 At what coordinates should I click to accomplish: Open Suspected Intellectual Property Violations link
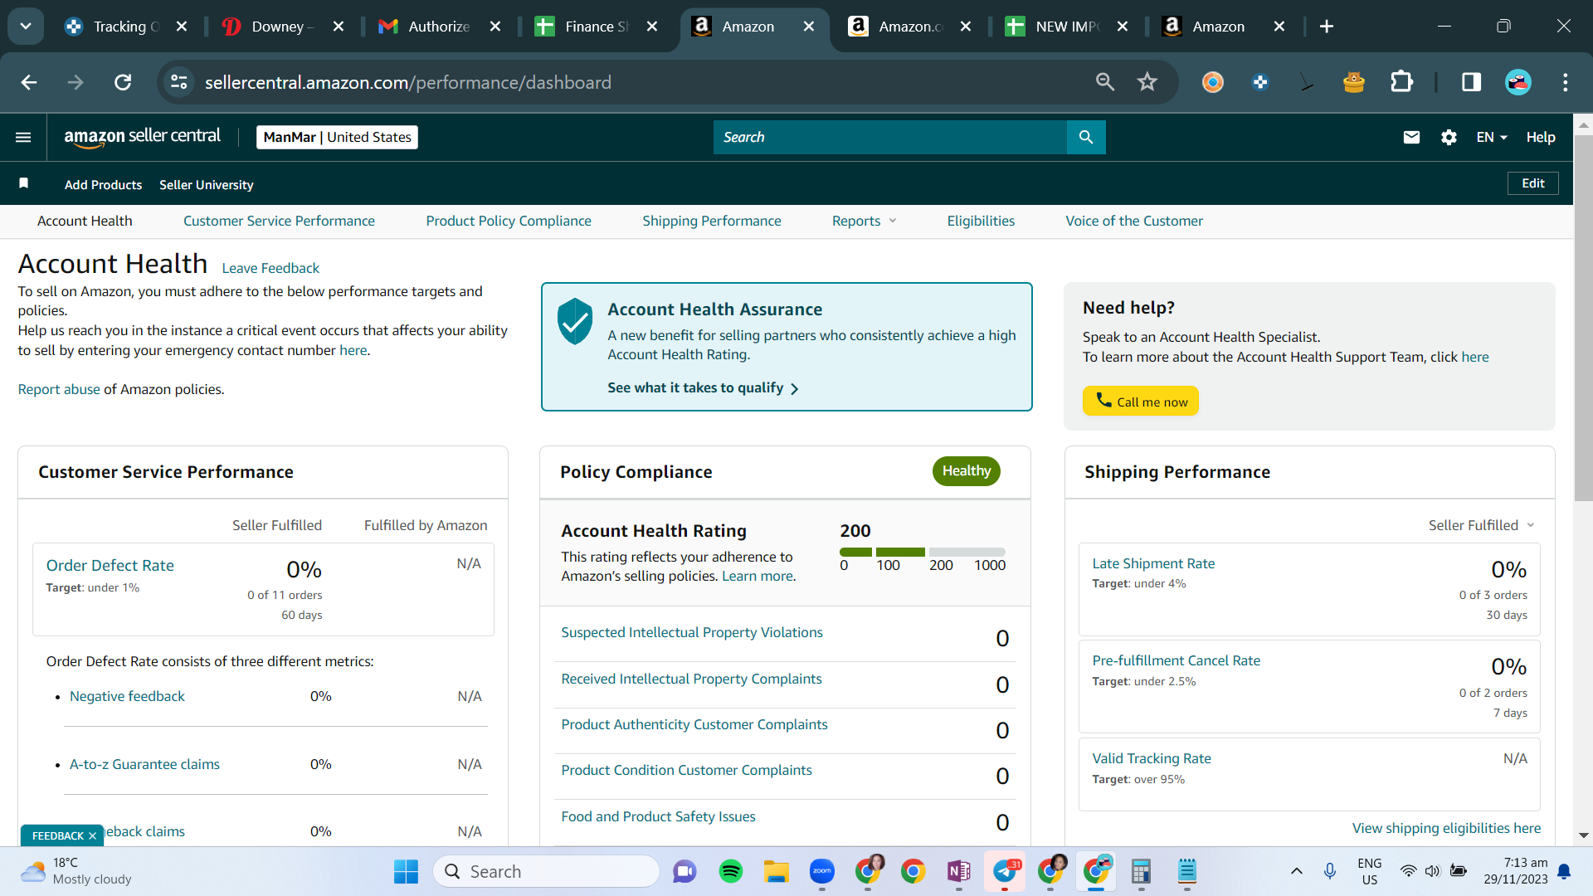pyautogui.click(x=692, y=632)
